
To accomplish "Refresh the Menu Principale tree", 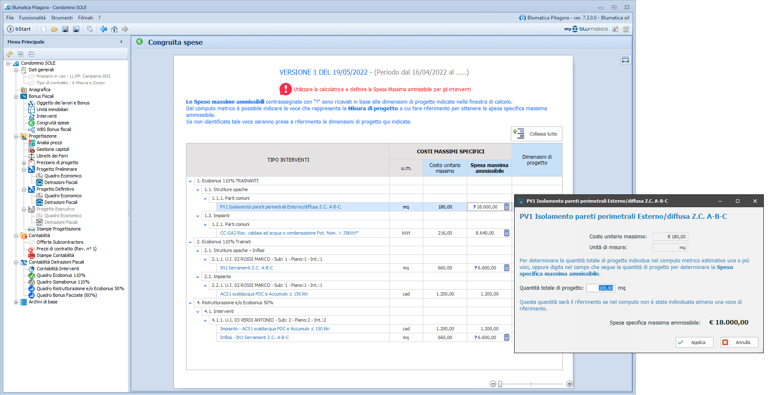I will [x=10, y=54].
